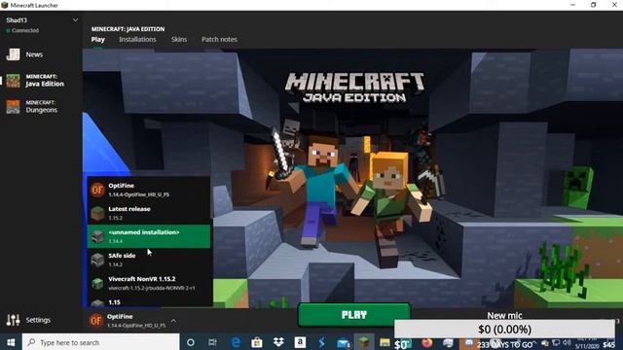Select Minecraft Java Edition grass block icon
The height and width of the screenshot is (350, 623).
tap(13, 81)
